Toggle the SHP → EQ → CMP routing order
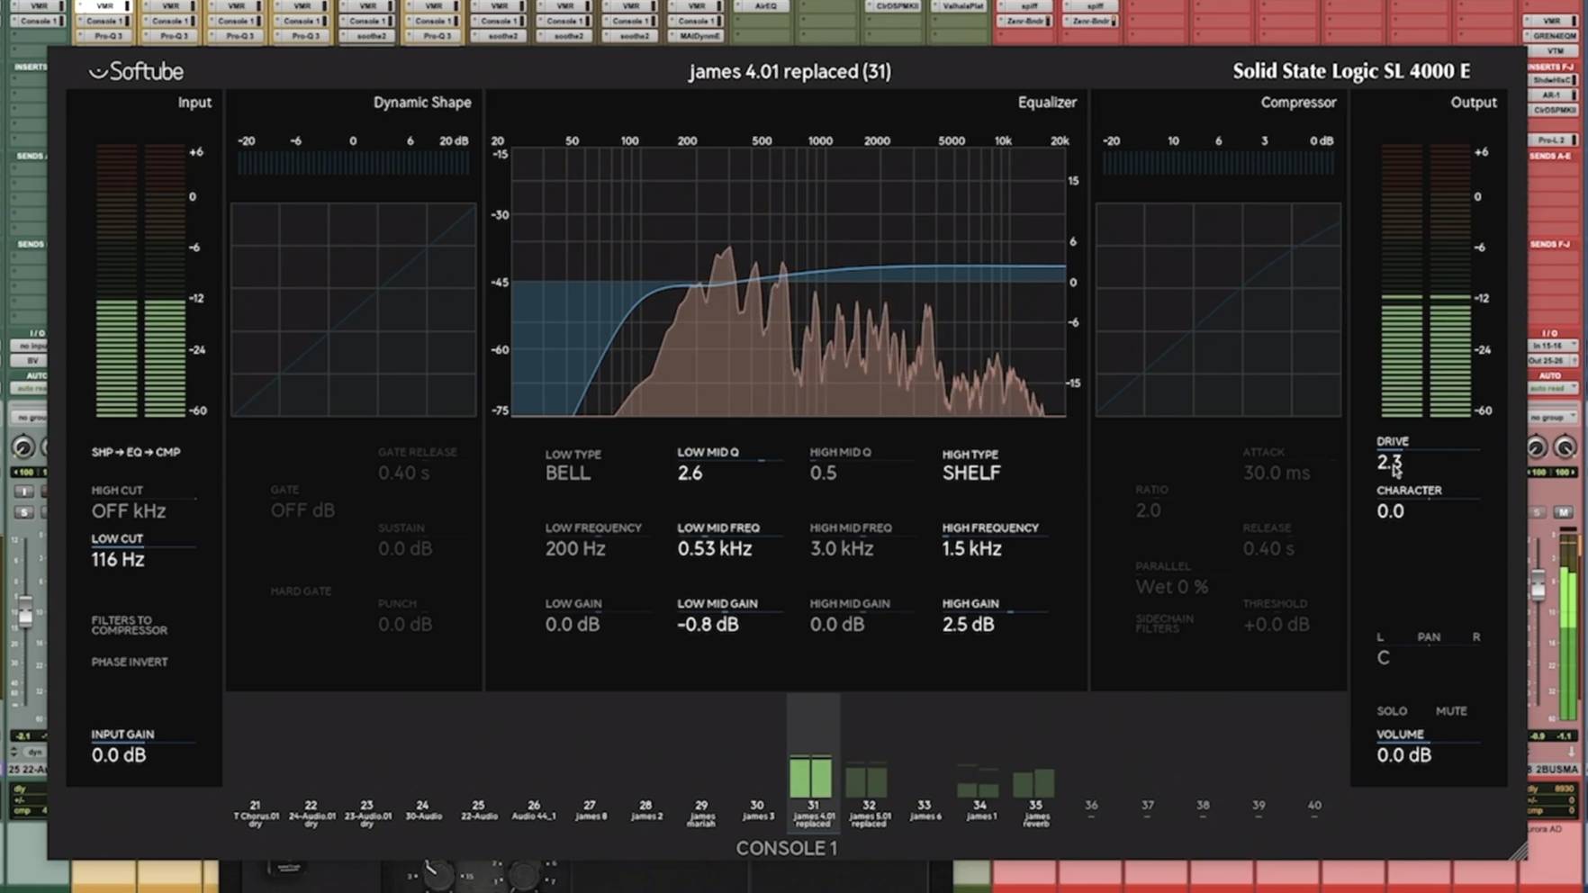This screenshot has height=893, width=1588. pyautogui.click(x=136, y=452)
